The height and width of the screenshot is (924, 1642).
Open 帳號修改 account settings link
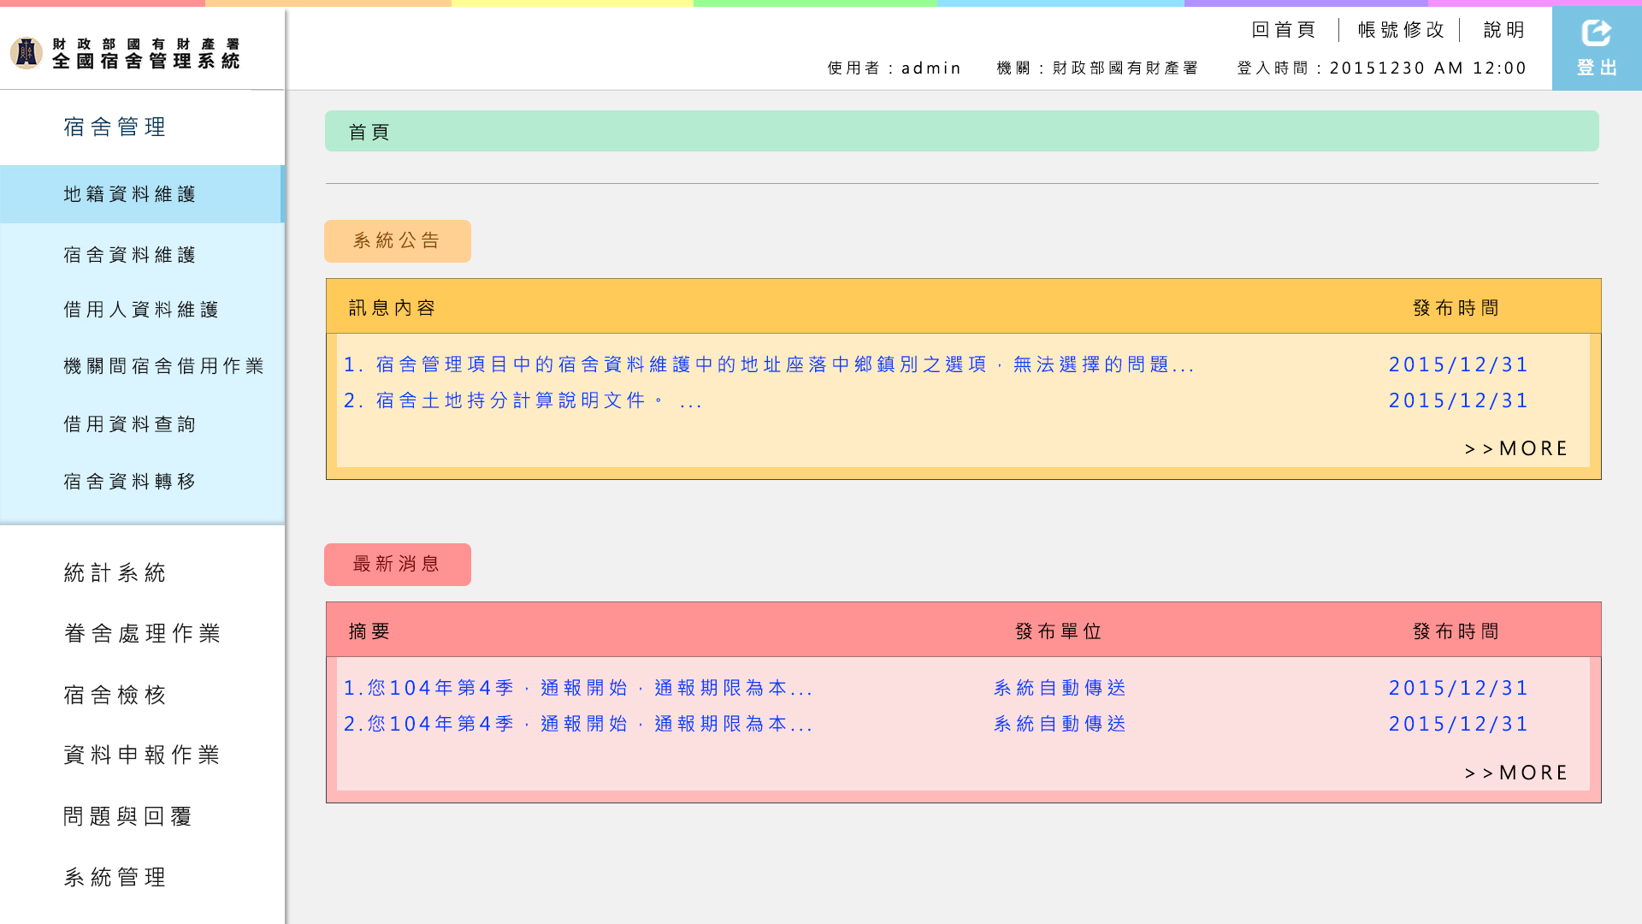[x=1401, y=30]
